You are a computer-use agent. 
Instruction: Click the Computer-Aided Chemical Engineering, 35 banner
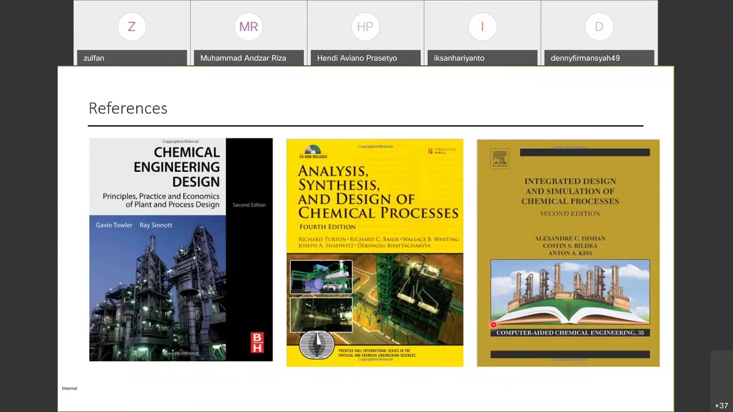tap(570, 332)
